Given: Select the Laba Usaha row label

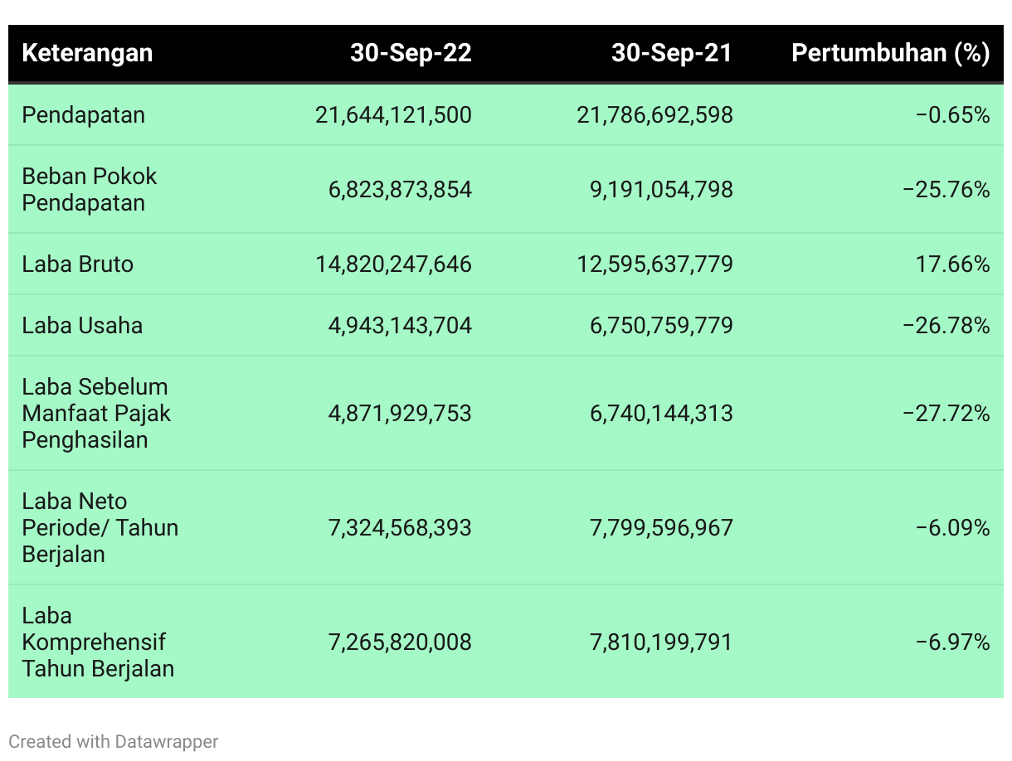Looking at the screenshot, I should (x=82, y=325).
